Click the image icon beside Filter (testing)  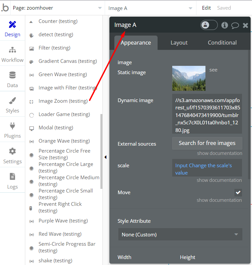pos(32,49)
